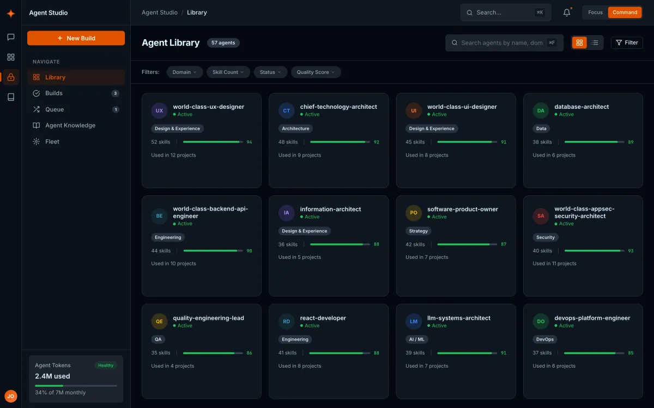Open the notifications bell icon
The height and width of the screenshot is (408, 654).
click(x=567, y=13)
